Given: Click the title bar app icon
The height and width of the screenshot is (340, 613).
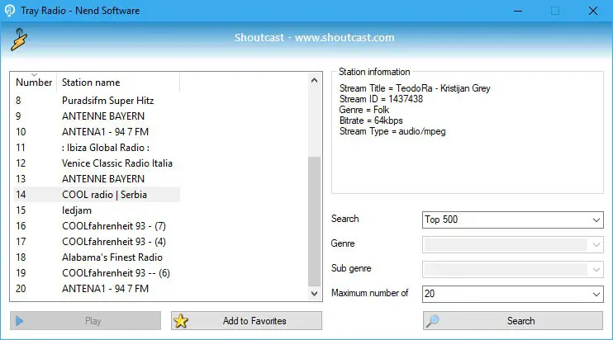Looking at the screenshot, I should click(x=10, y=11).
